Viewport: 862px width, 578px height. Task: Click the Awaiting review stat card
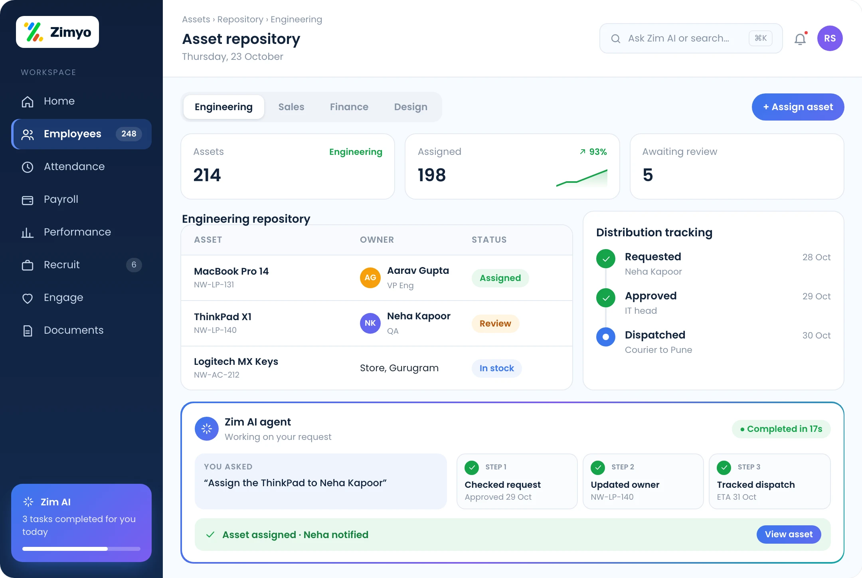pyautogui.click(x=737, y=166)
